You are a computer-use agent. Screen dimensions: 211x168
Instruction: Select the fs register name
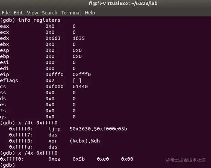pyautogui.click(x=3, y=111)
